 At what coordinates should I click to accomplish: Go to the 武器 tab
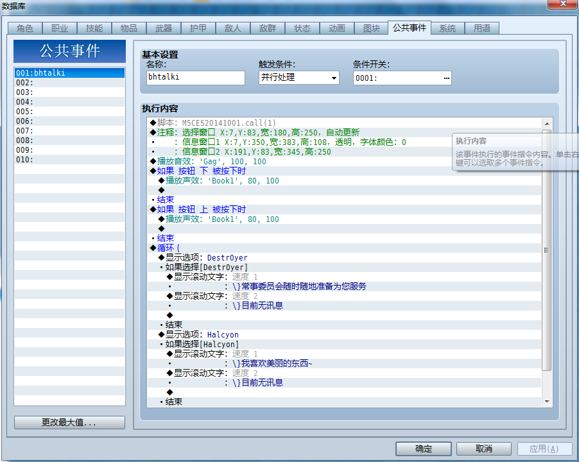[x=164, y=28]
